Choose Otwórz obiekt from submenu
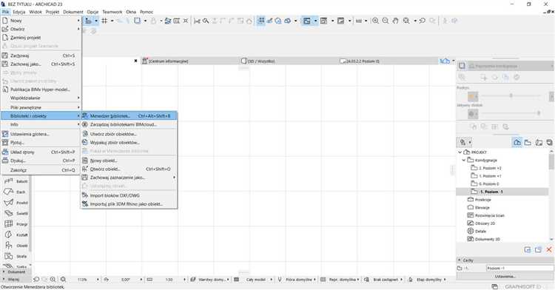 click(x=129, y=169)
